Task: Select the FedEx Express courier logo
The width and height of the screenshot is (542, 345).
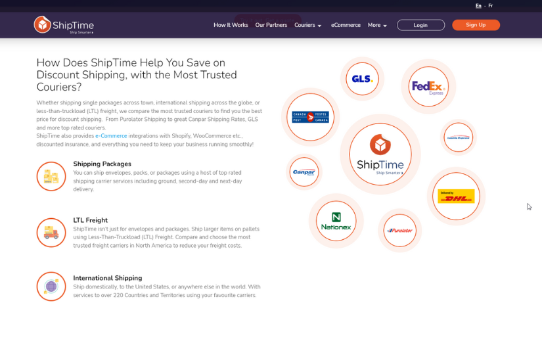Action: point(428,87)
